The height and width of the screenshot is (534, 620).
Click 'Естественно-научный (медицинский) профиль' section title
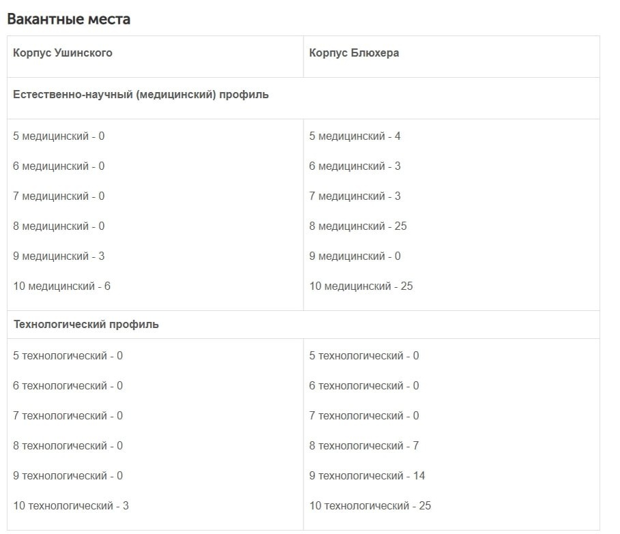coord(141,95)
